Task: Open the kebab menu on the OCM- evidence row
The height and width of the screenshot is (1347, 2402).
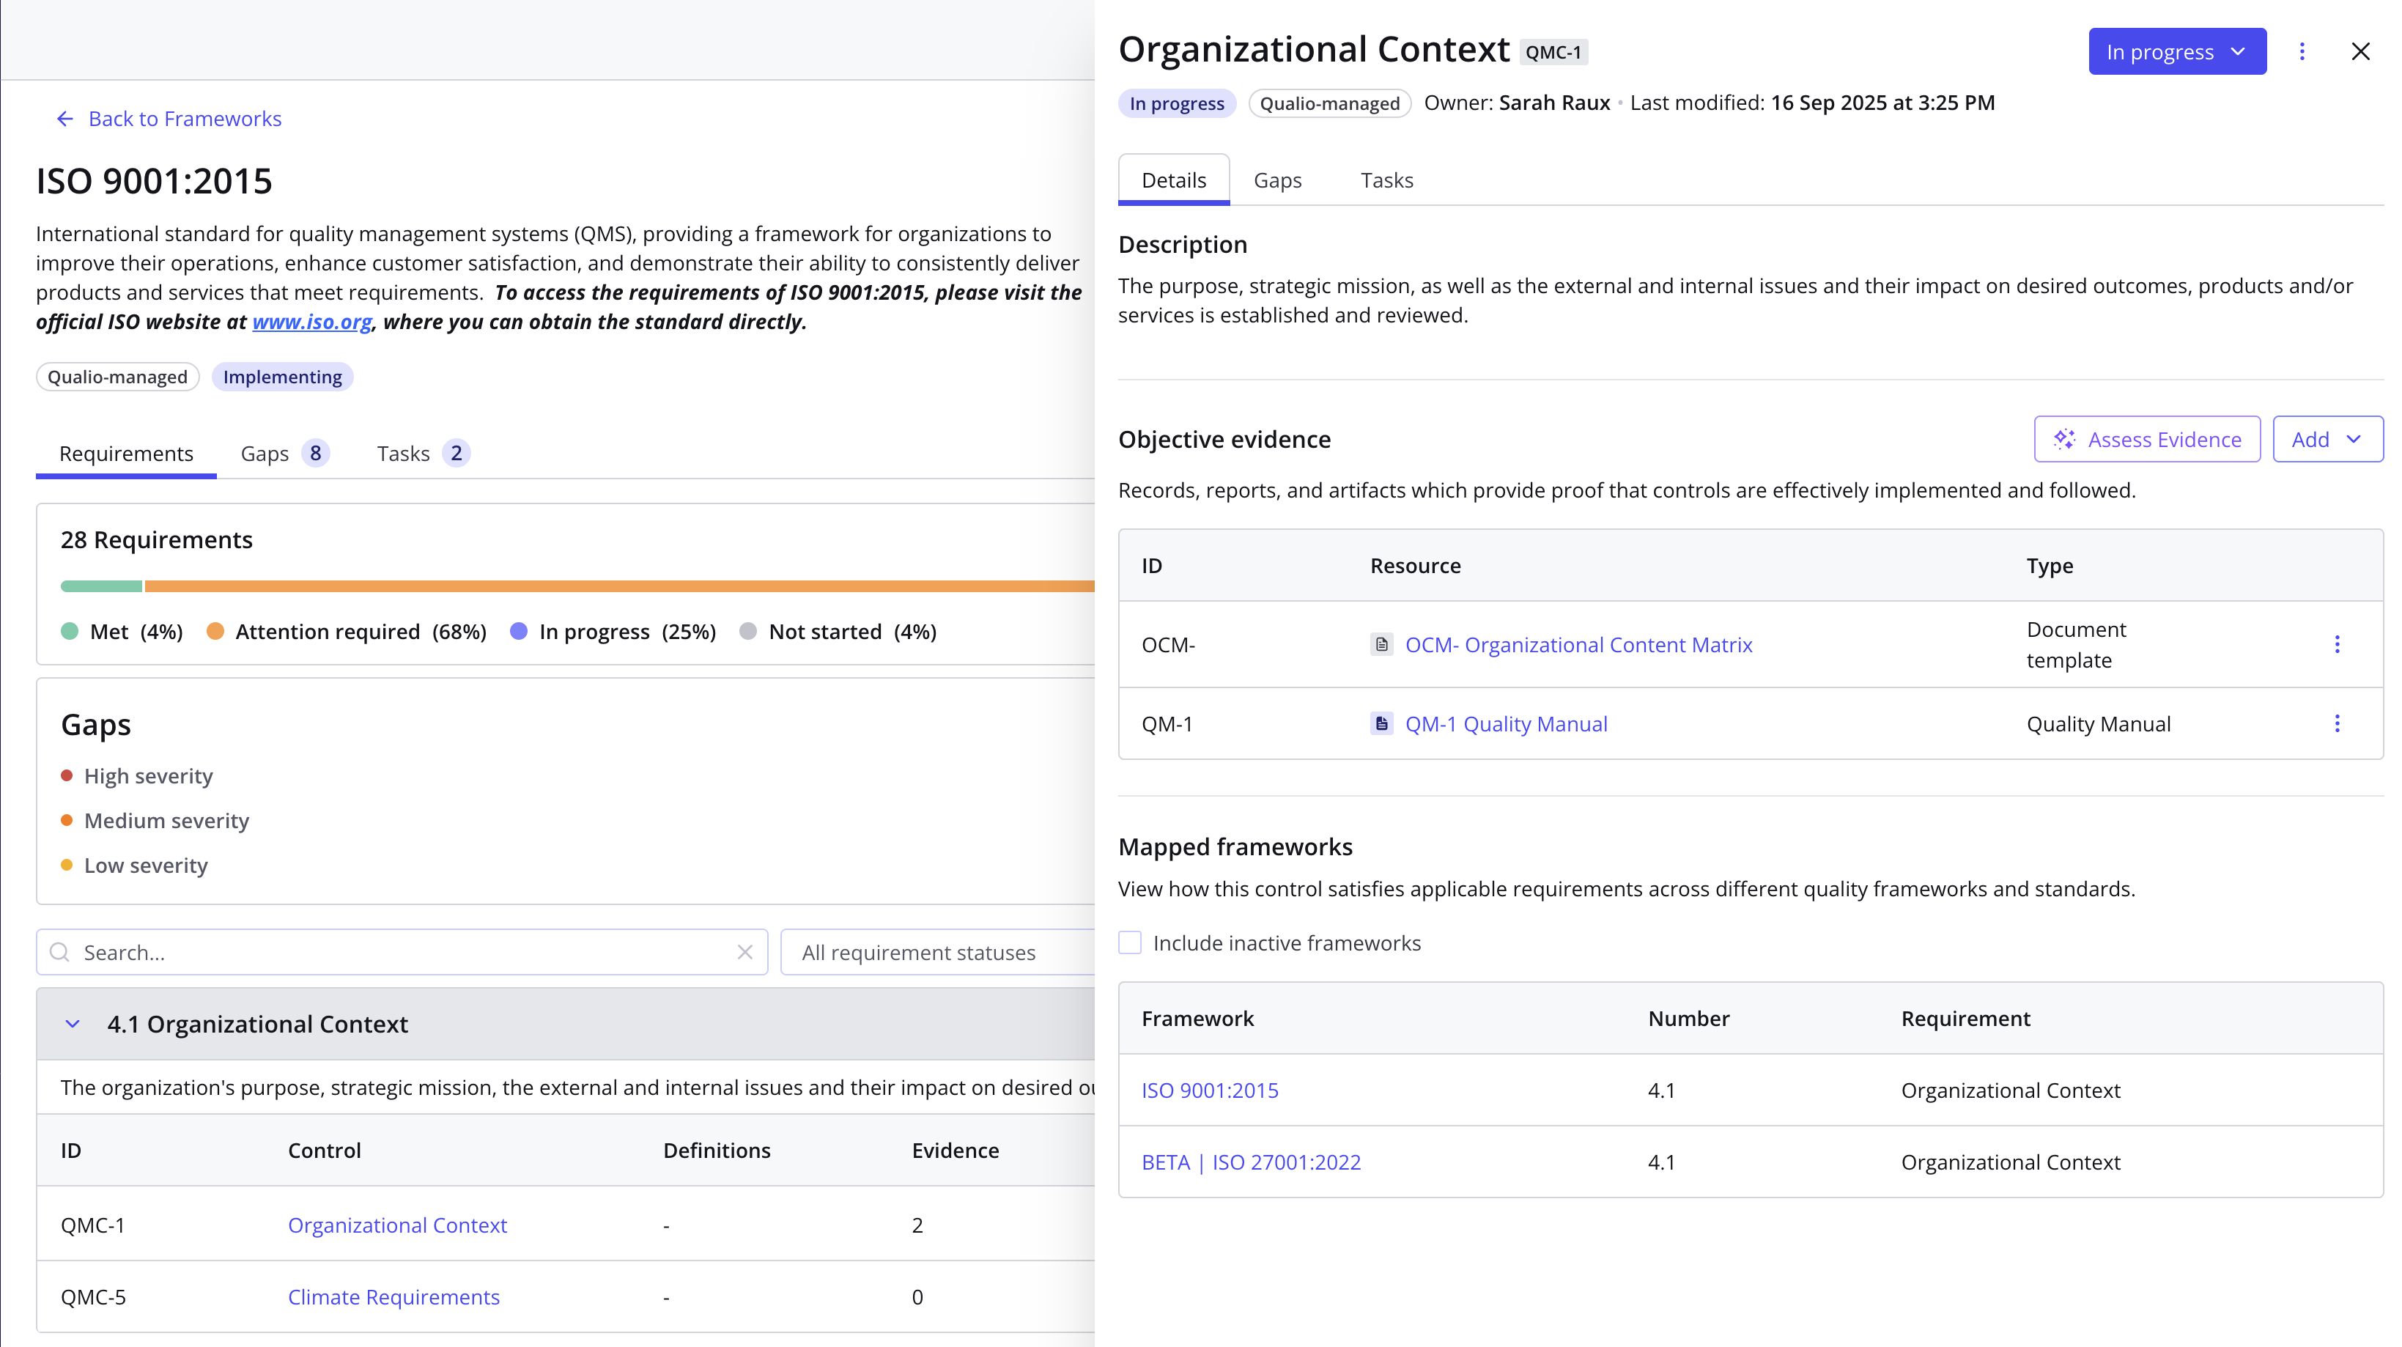Action: (2338, 643)
